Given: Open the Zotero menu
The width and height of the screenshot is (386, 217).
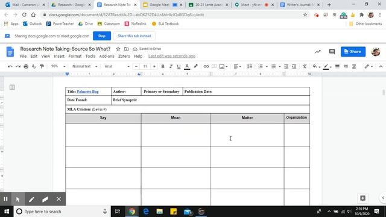Looking at the screenshot, I should coord(124,56).
